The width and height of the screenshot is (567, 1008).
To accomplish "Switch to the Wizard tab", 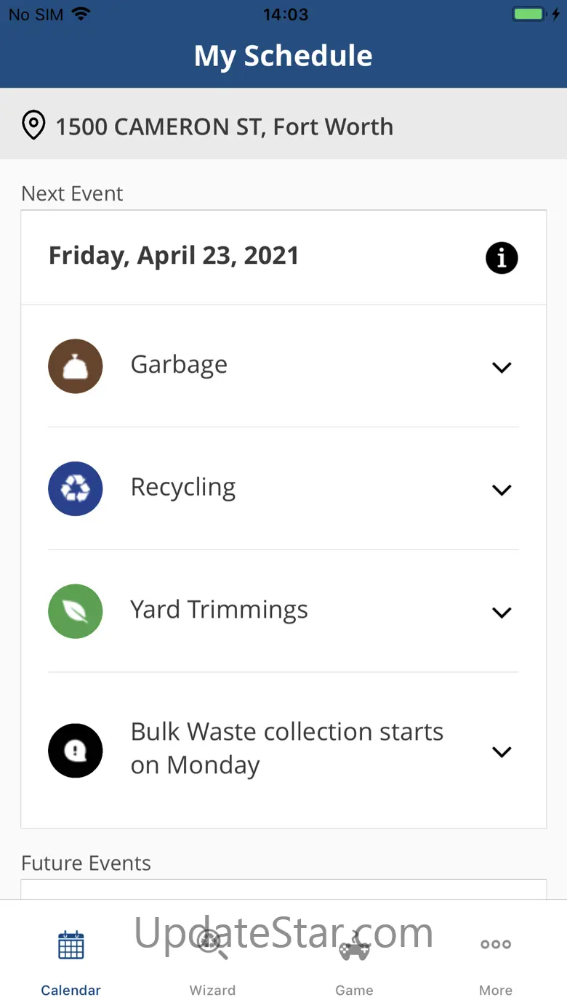I will coord(212,959).
